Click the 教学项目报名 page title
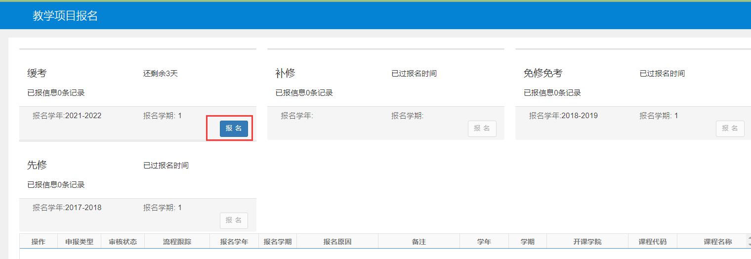751x259 pixels. click(x=65, y=16)
